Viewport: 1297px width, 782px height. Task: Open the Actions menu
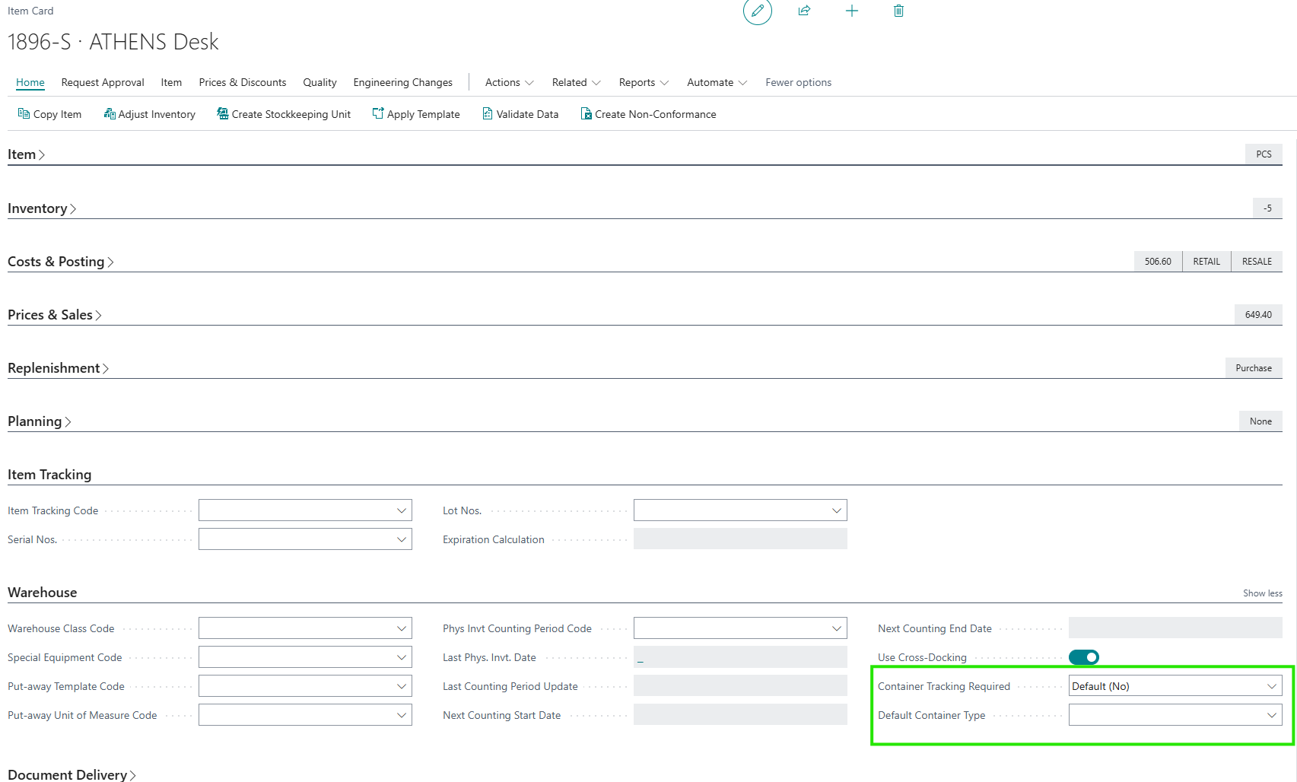(x=509, y=82)
